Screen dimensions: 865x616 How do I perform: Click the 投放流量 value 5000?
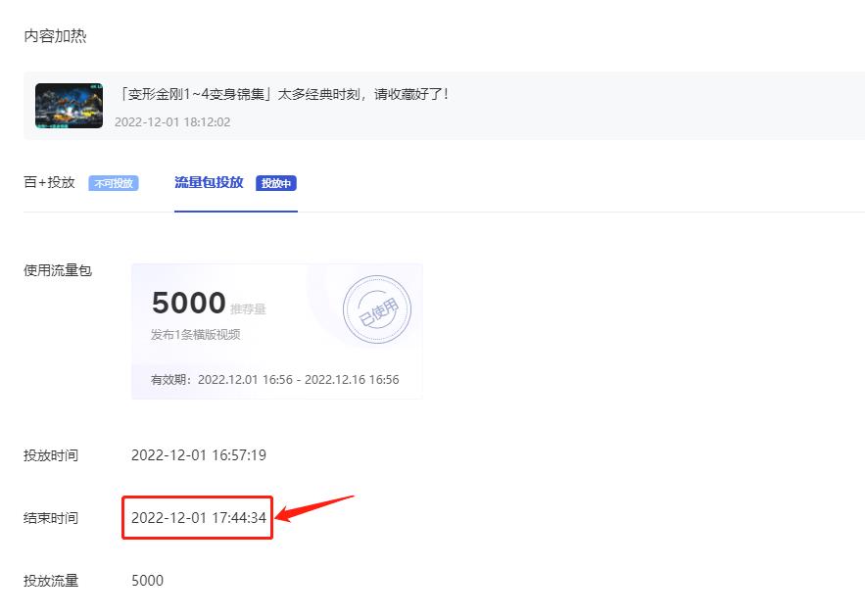[147, 581]
